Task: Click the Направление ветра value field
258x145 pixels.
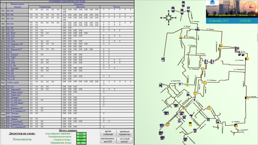Action: (81, 142)
